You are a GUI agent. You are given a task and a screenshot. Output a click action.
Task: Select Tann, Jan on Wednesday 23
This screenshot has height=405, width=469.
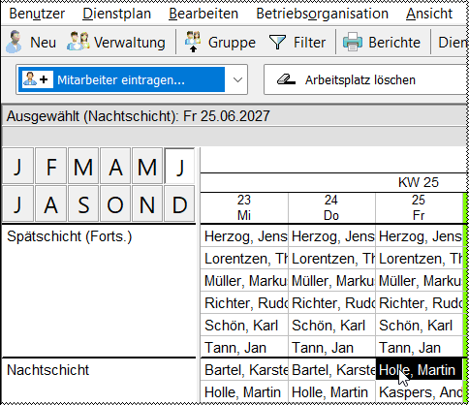(244, 348)
